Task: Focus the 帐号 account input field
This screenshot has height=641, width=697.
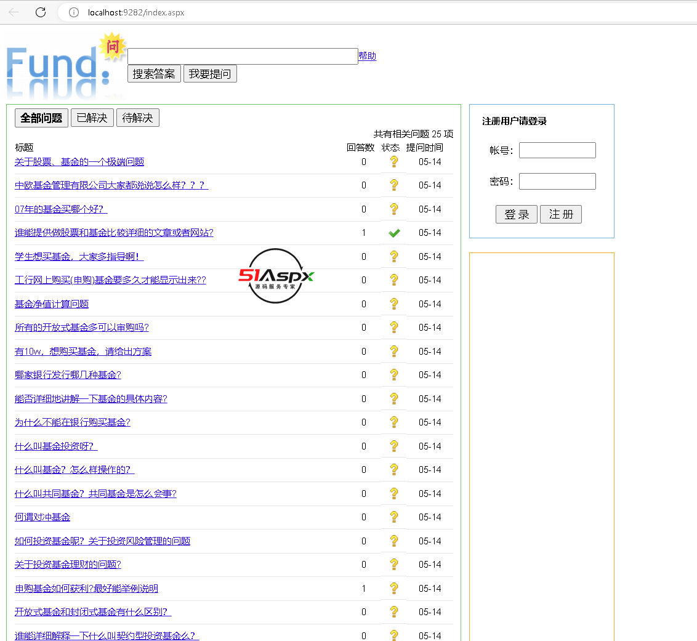Action: point(557,150)
